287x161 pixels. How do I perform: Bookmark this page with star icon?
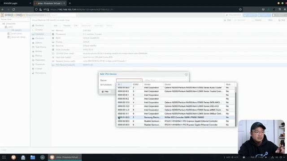tap(240, 9)
